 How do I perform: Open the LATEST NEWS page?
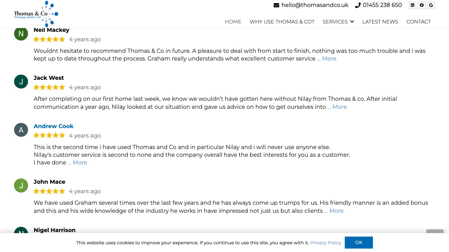[380, 22]
